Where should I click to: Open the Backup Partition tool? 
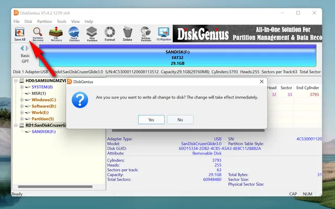click(x=146, y=34)
